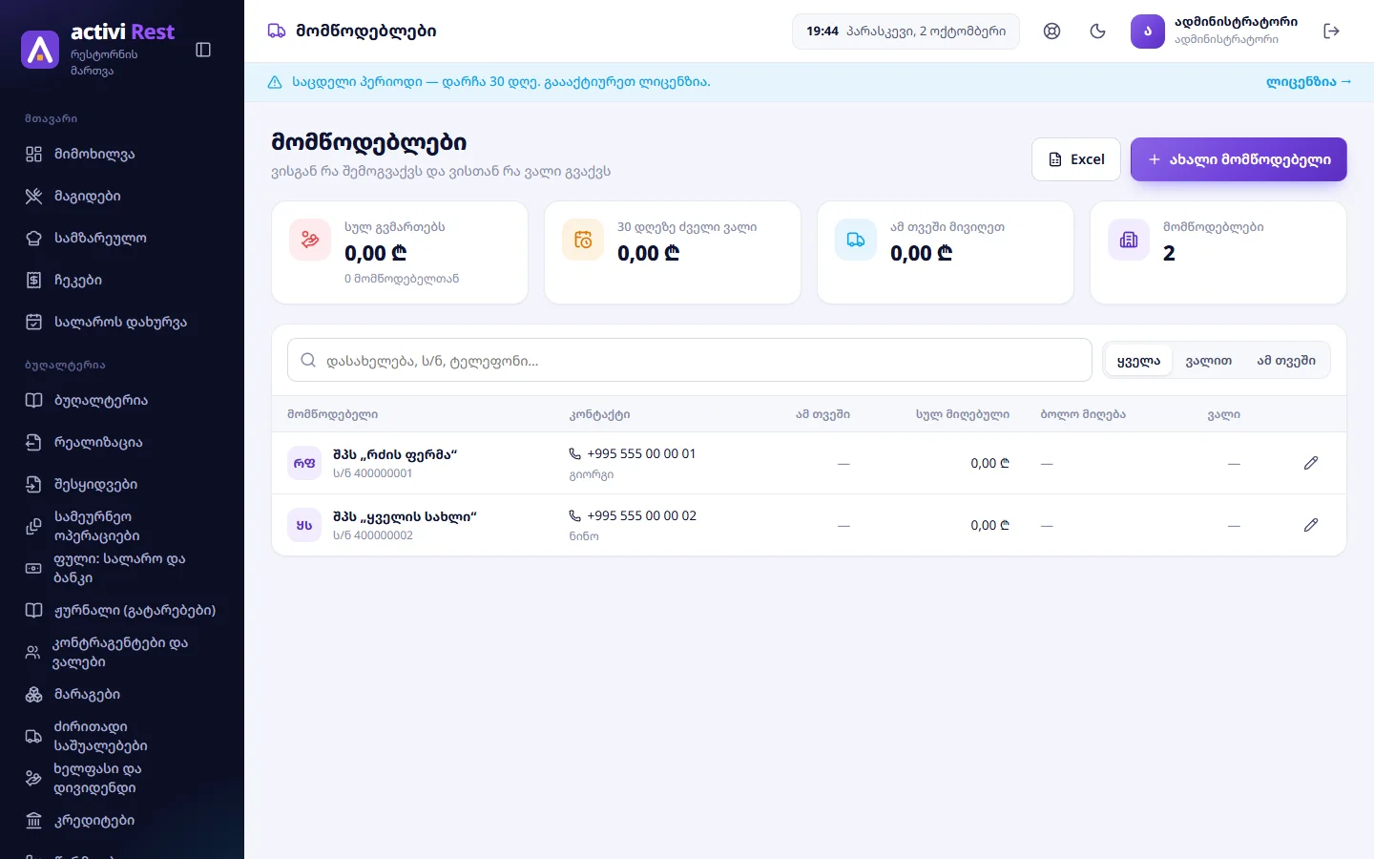The height and width of the screenshot is (859, 1374).
Task: Click the რფ supplier avatar
Action: [x=304, y=463]
